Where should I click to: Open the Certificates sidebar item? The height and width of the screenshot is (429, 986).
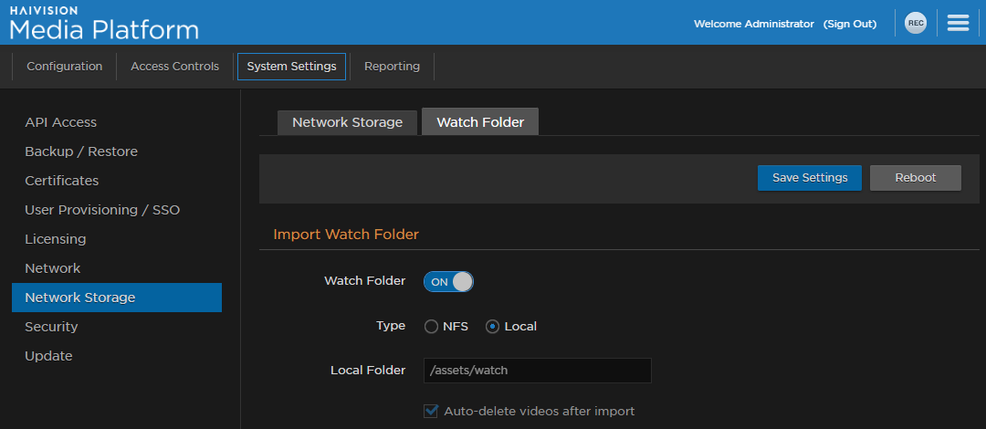62,181
